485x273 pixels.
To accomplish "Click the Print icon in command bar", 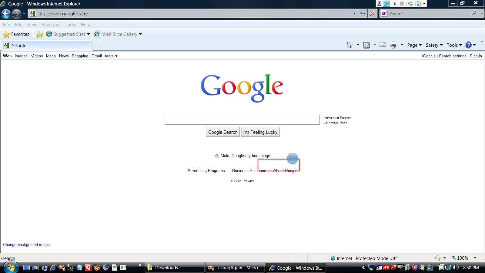I will point(393,45).
